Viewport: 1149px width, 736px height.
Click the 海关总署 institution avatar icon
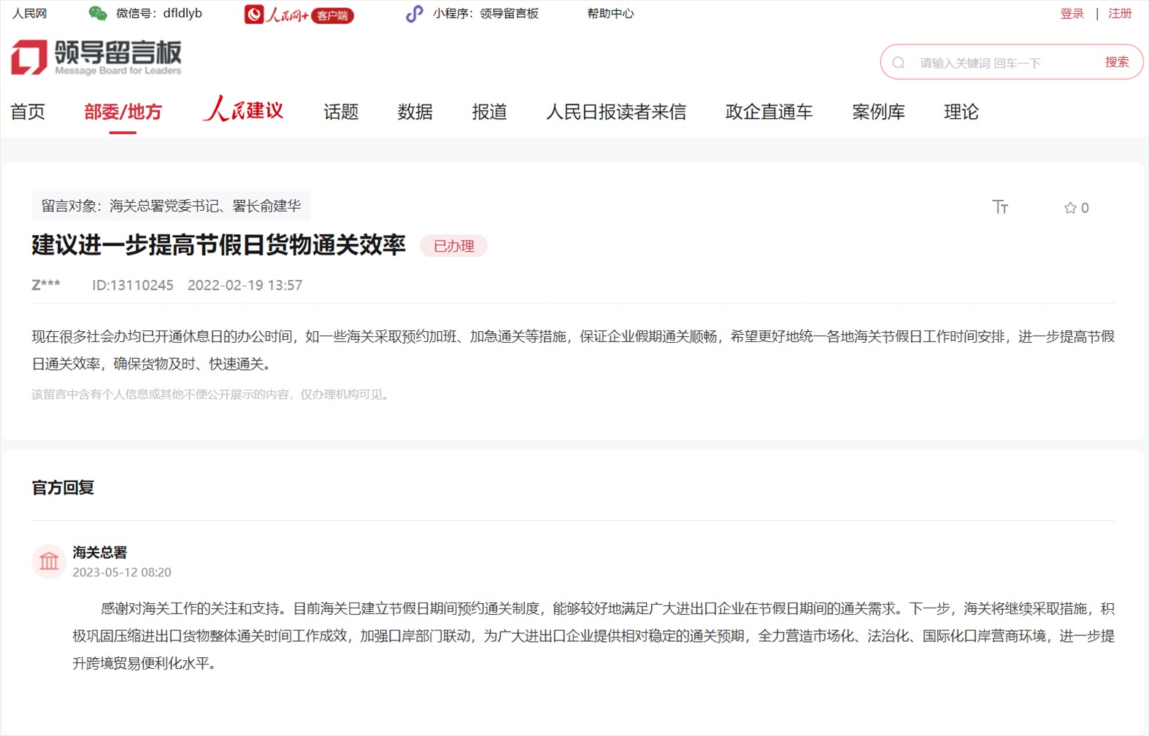49,562
